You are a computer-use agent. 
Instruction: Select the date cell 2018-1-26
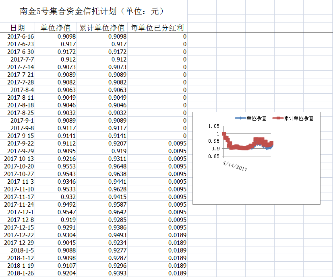click(x=21, y=273)
